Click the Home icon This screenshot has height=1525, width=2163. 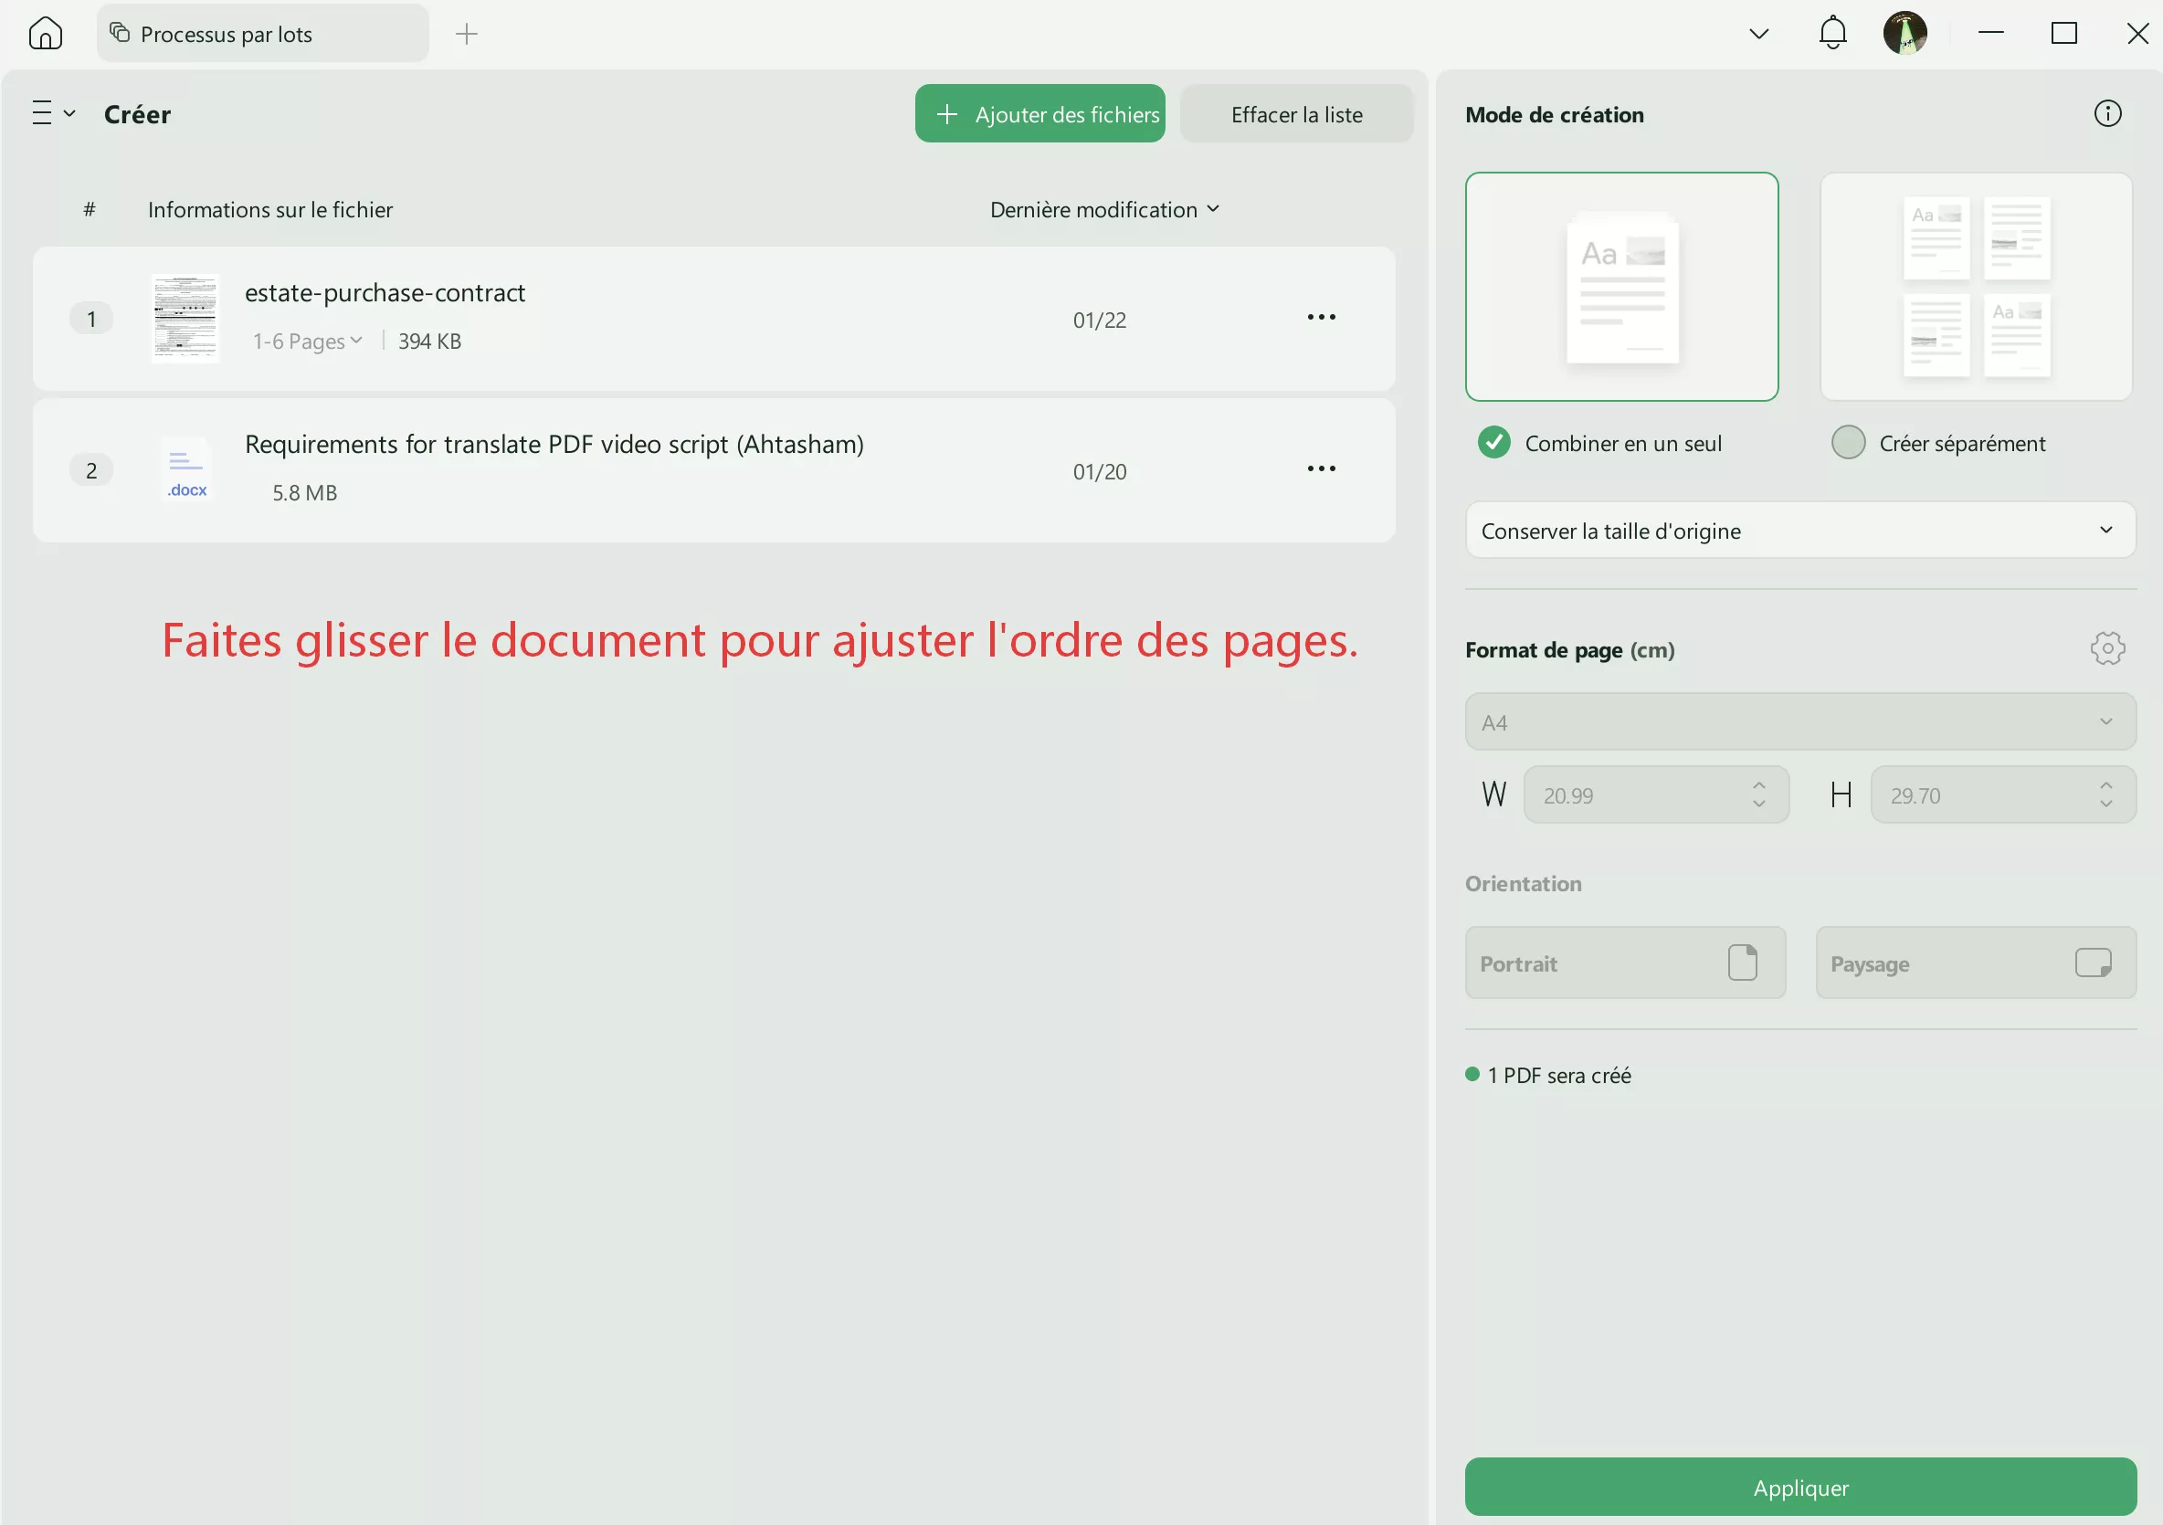tap(46, 32)
